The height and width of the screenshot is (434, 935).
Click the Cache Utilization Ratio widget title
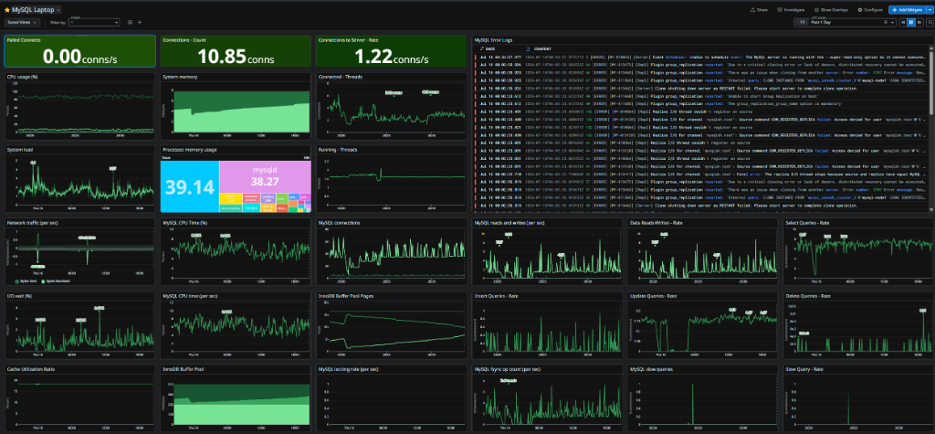(x=29, y=368)
